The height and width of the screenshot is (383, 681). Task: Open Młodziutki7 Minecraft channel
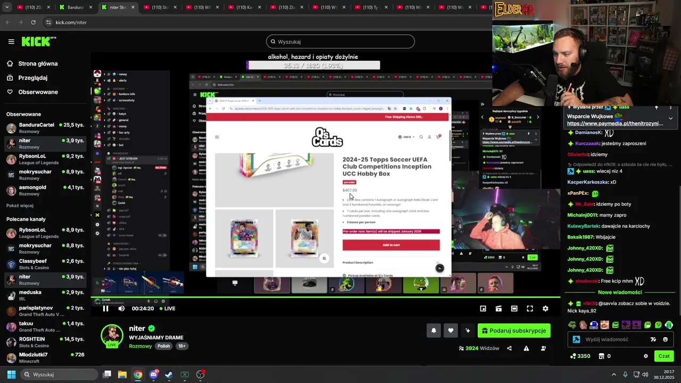[45, 357]
